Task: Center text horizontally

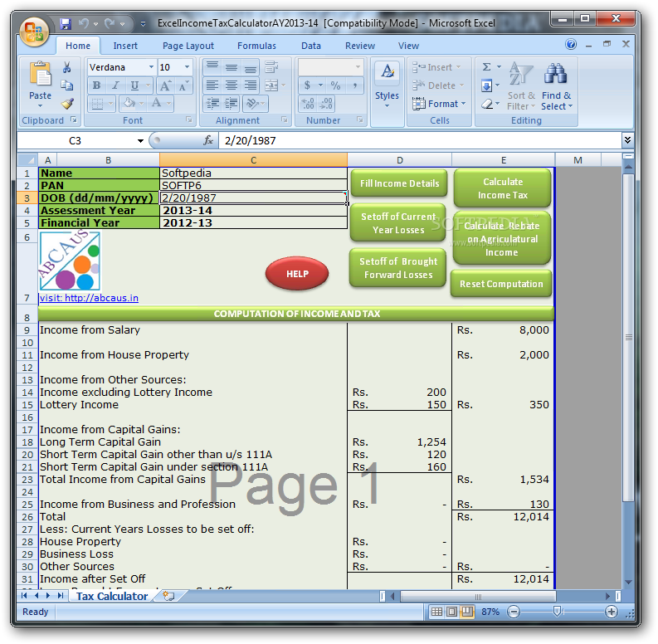Action: pyautogui.click(x=232, y=85)
